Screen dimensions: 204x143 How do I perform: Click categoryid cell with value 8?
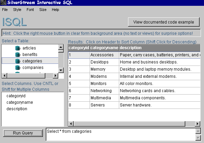tap(79, 105)
